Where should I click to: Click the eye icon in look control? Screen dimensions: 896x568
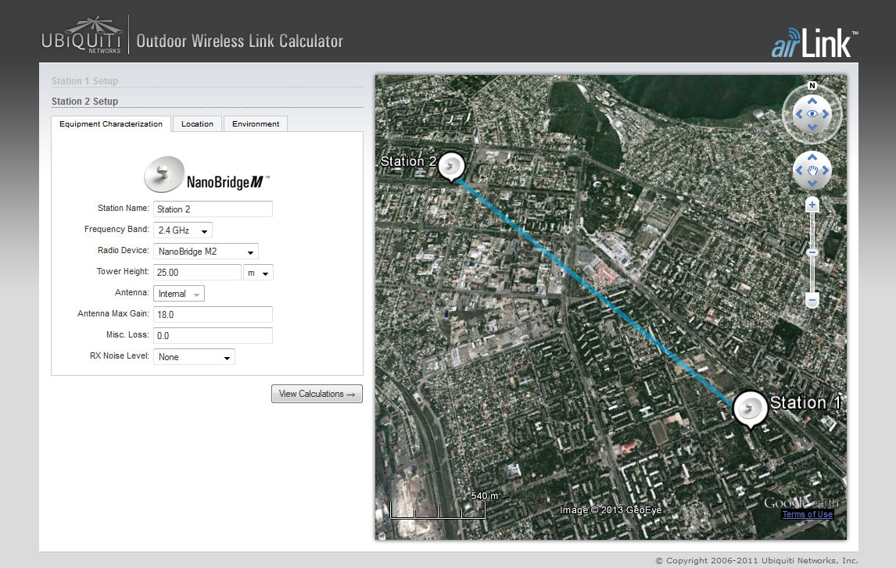812,114
